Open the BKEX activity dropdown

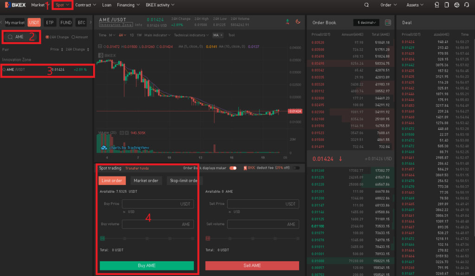[160, 5]
